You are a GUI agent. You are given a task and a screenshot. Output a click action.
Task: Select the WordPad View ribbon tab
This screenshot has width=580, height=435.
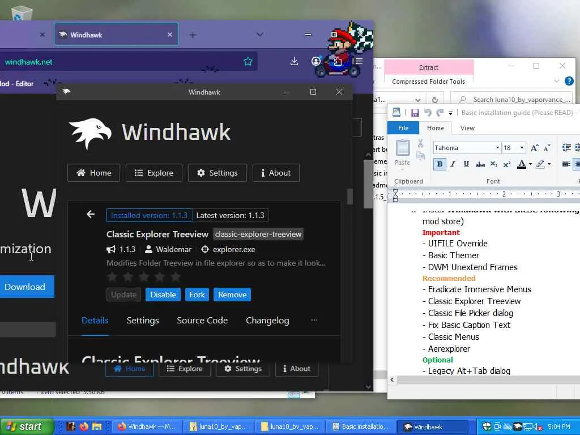pyautogui.click(x=467, y=128)
